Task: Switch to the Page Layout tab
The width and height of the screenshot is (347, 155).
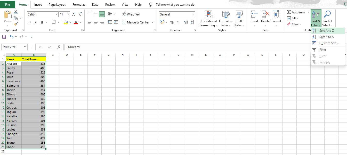Action: 57,5
